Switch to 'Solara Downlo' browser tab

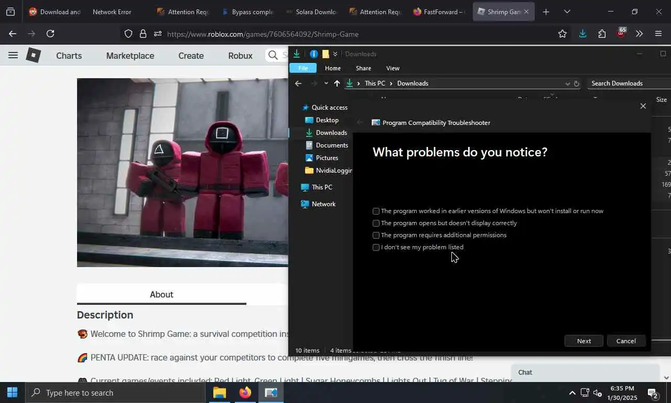pyautogui.click(x=311, y=12)
